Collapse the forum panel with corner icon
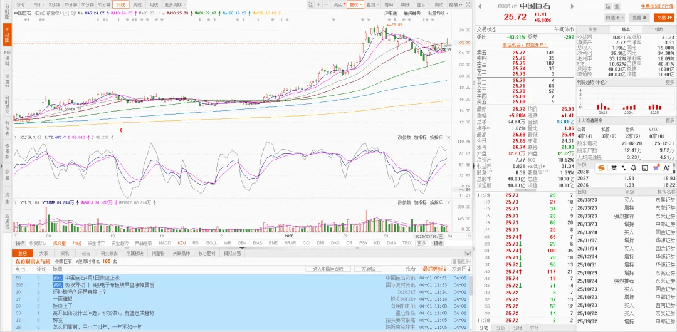Viewport: 677px width, 332px height. point(467,254)
